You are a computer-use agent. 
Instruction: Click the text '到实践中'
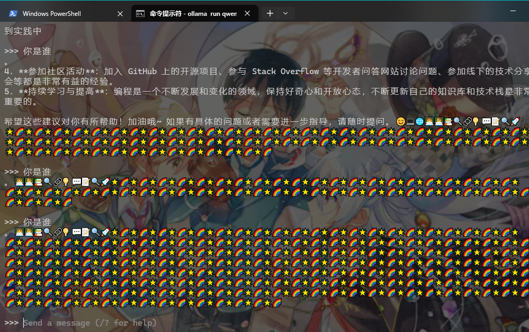(x=23, y=31)
